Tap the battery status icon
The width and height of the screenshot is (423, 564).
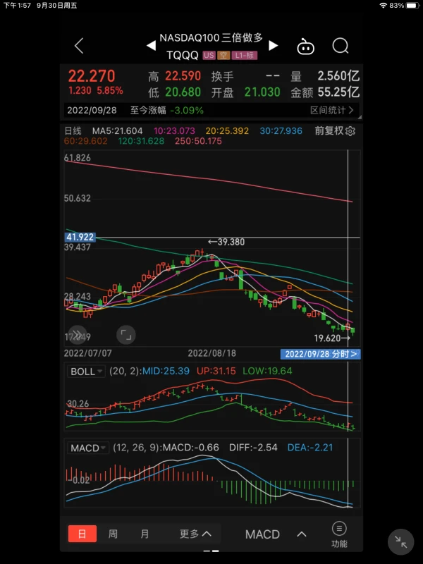click(x=412, y=6)
